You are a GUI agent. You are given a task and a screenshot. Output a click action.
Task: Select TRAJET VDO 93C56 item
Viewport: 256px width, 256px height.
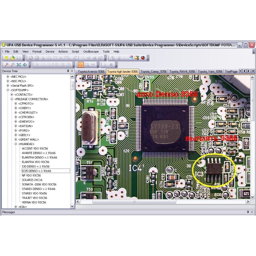35,198
